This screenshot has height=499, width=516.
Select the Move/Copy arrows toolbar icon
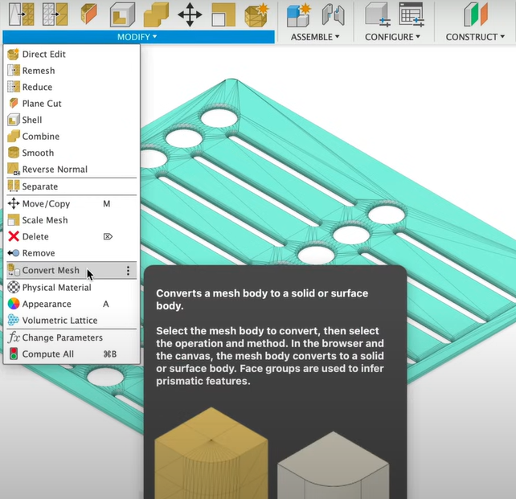point(190,14)
